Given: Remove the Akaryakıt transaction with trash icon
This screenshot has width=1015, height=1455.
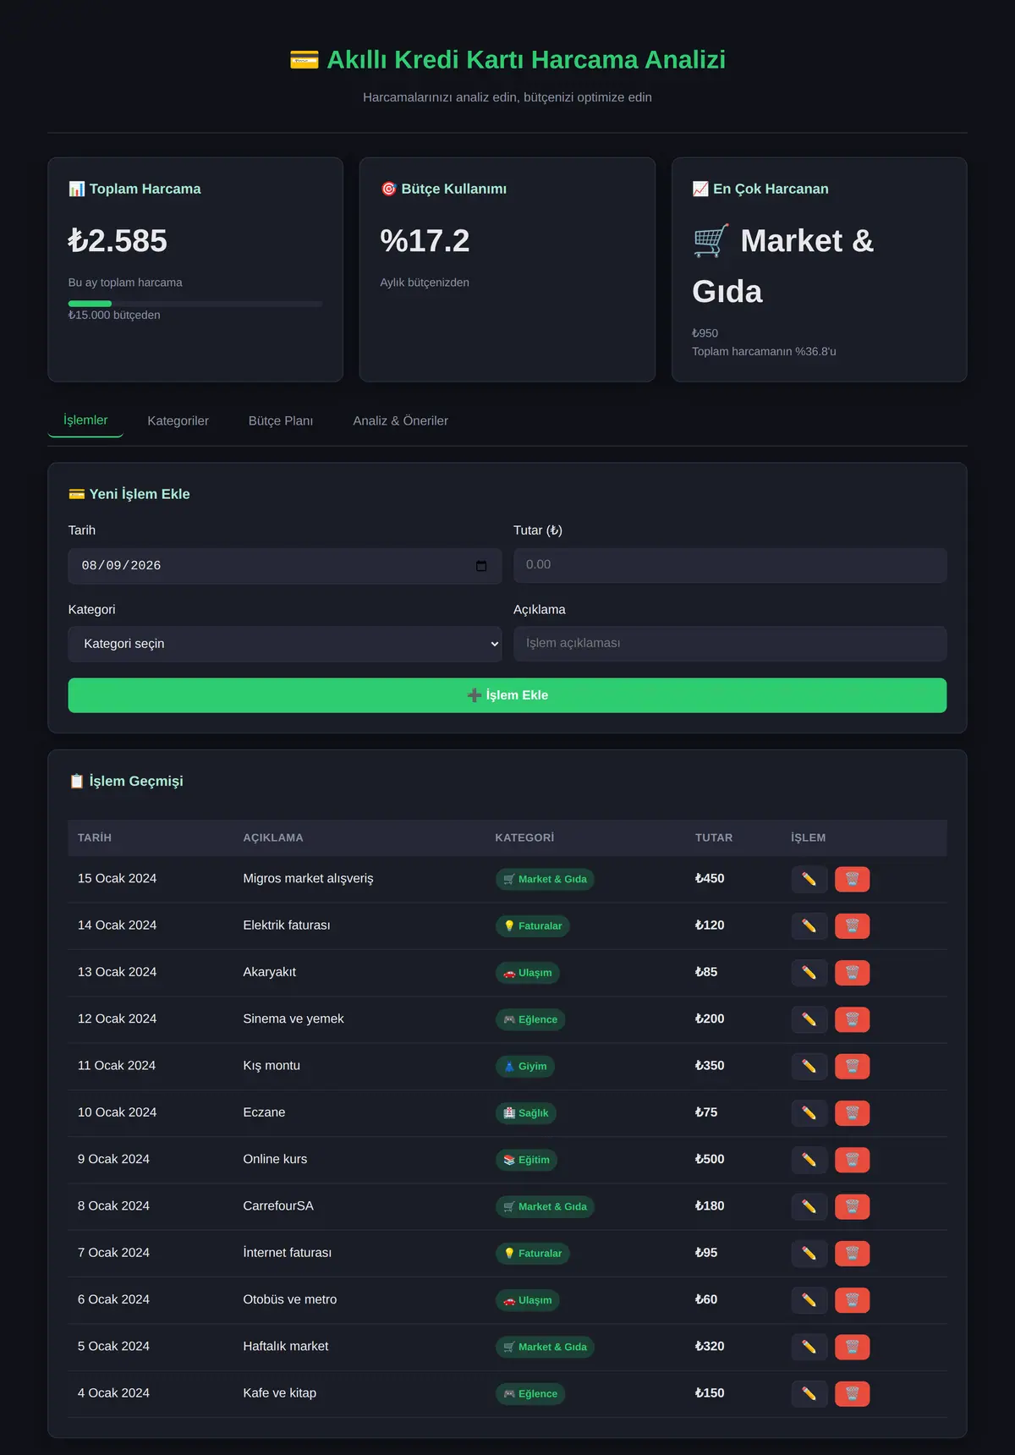Looking at the screenshot, I should click(x=852, y=973).
